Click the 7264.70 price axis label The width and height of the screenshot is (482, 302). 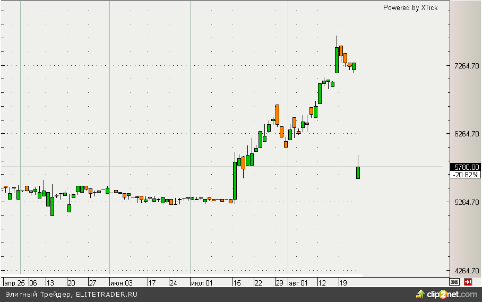467,66
